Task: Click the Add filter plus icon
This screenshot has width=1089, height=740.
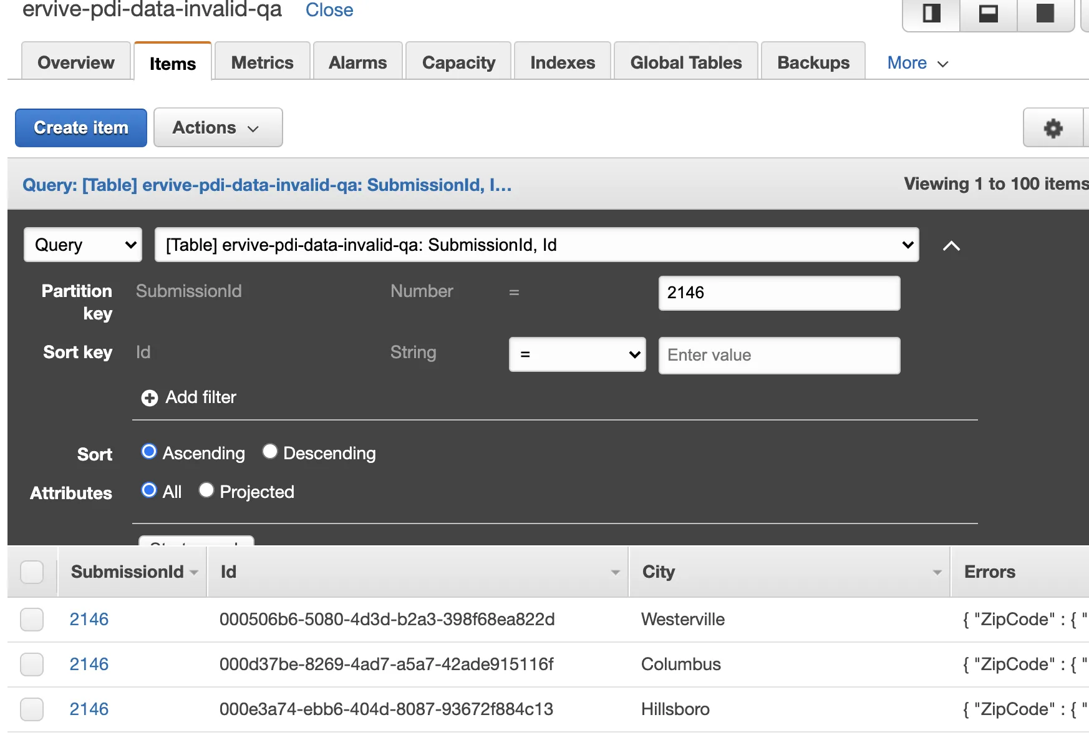Action: (x=150, y=398)
